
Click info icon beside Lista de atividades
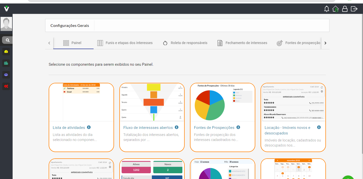pyautogui.click(x=89, y=127)
